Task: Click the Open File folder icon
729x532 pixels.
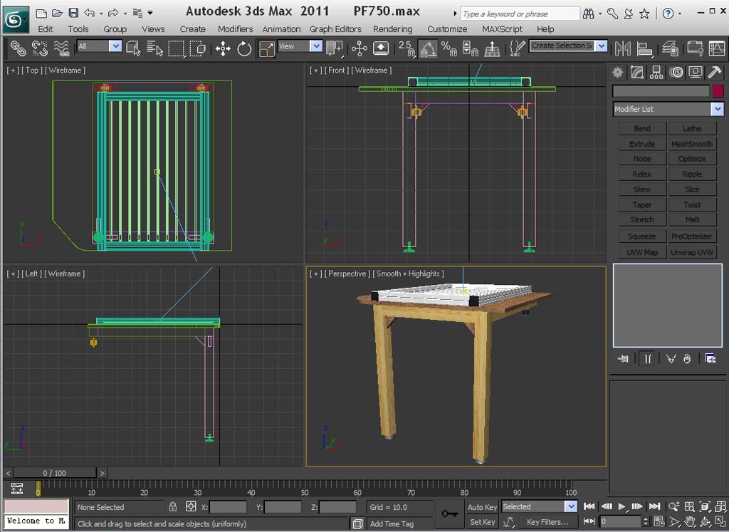Action: [x=57, y=13]
